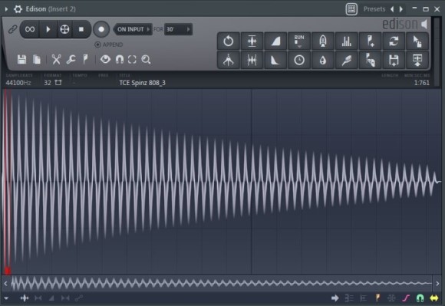Viewport: 445px width, 306px height.
Task: Click the RUN script button
Action: click(x=299, y=41)
